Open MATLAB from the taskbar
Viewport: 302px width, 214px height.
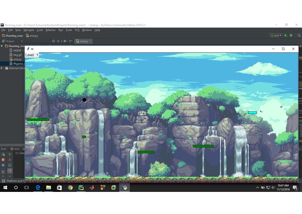[92, 188]
